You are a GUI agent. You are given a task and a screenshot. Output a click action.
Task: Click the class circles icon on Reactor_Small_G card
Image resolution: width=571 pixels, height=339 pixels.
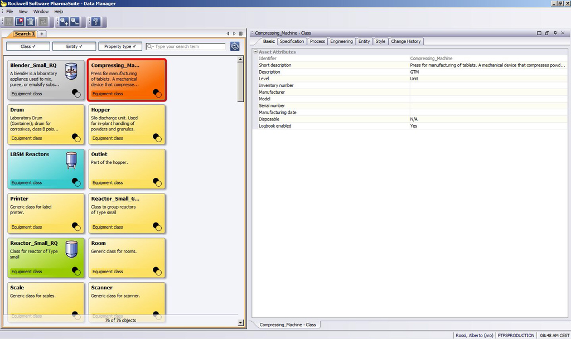coord(157,226)
